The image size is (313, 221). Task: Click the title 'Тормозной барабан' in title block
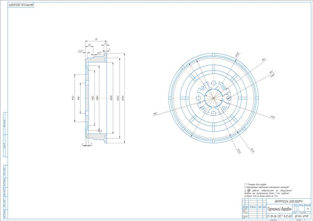[279, 209]
